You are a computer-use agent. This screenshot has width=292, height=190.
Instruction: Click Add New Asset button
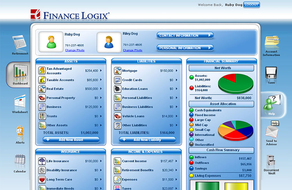pyautogui.click(x=71, y=140)
